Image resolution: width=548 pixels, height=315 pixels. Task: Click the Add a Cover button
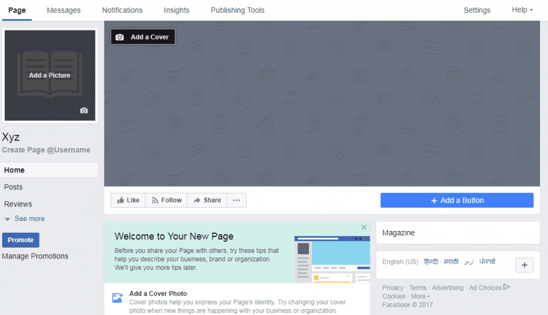[x=143, y=37]
